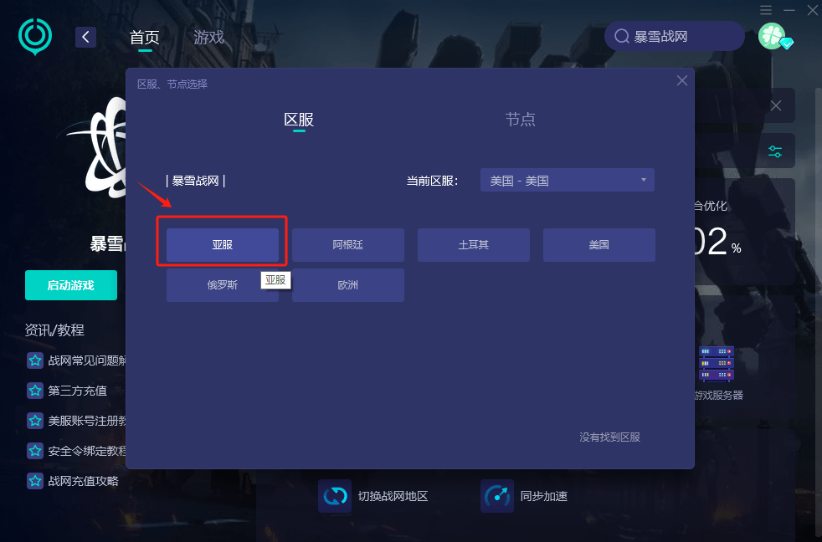Choose the 土耳其 region
The image size is (822, 542).
(474, 245)
